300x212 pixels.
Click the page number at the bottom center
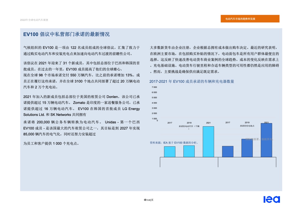148,200
